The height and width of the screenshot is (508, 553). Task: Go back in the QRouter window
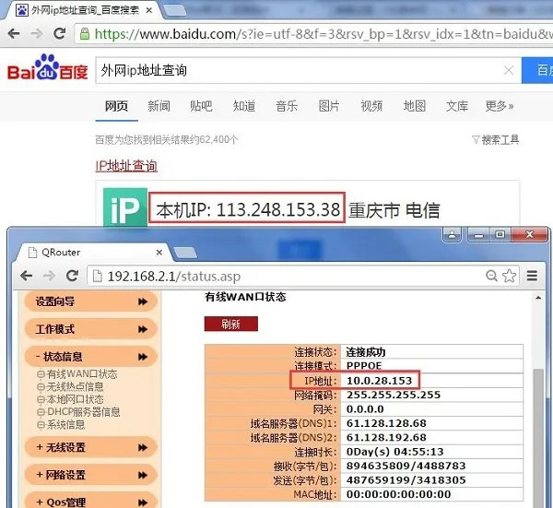27,276
